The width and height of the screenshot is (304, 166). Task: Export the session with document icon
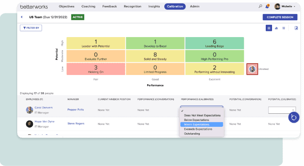coord(296,28)
